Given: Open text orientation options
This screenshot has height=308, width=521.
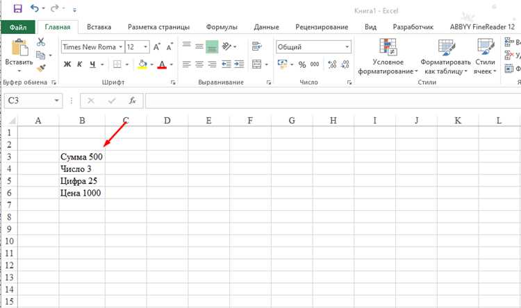Looking at the screenshot, I should pos(229,46).
